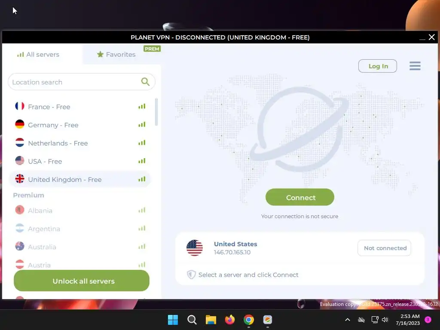Choose Argentina premium server
The image size is (440, 330).
[x=80, y=229]
